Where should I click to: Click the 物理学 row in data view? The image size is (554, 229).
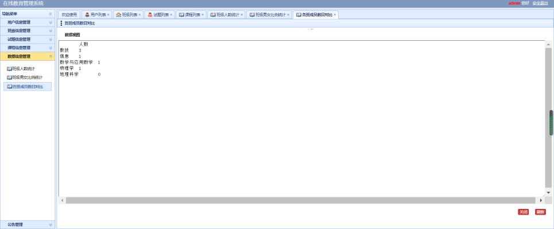pos(71,68)
